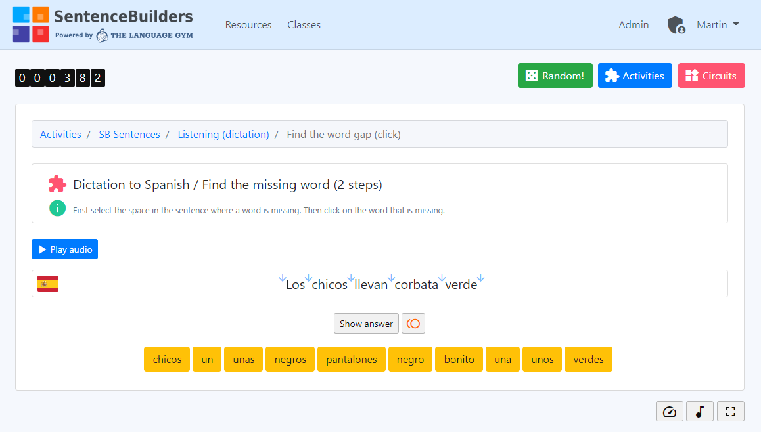Click the SentenceBuilders logo
The image size is (761, 432).
103,24
